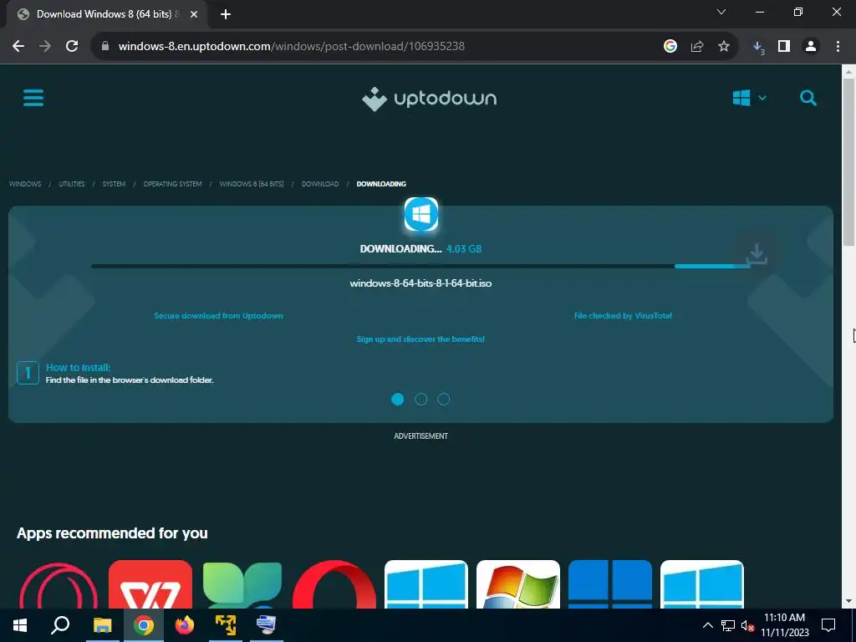Open the red-ring Opera GX recommended app
Screen dimensions: 856x642
coord(59,584)
